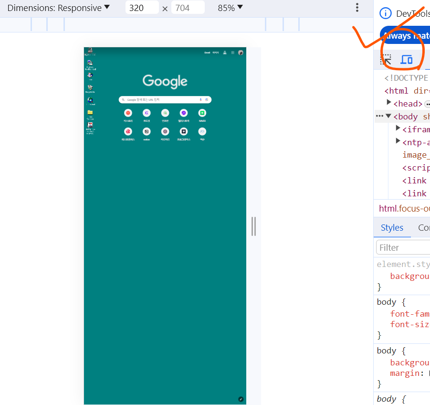
Task: Select the first <link element line
Action: pos(414,181)
